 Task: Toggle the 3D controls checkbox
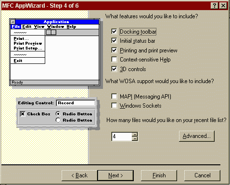tap(114, 69)
